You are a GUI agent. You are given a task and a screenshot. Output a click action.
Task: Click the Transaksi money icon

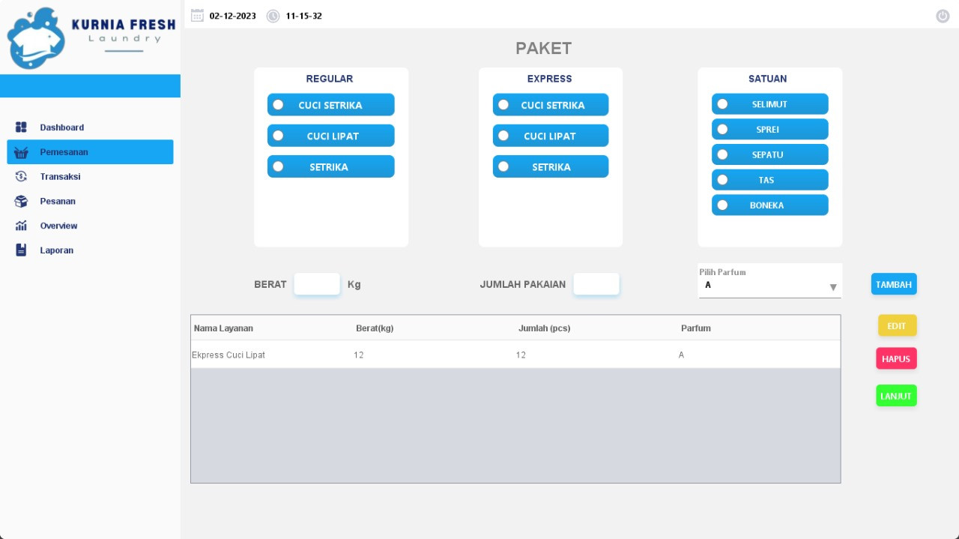(21, 177)
